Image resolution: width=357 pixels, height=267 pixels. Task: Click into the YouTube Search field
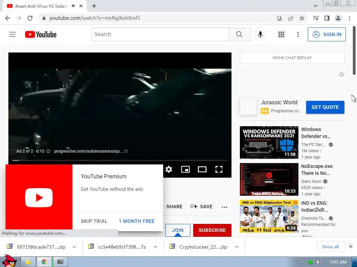[x=160, y=34]
